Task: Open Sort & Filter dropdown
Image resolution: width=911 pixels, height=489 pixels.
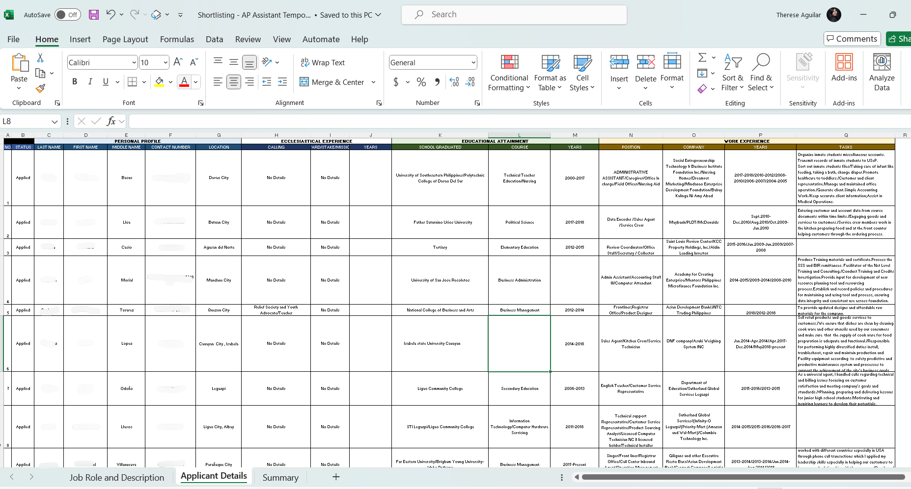Action: [732, 73]
